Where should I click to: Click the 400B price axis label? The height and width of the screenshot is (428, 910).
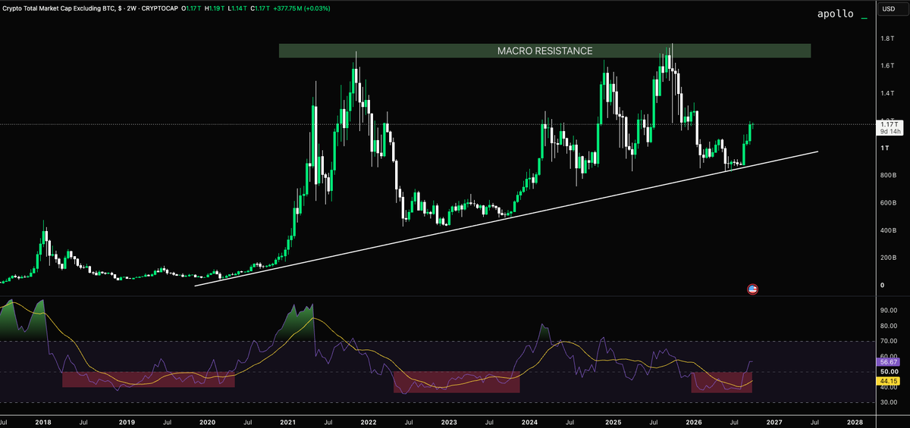click(887, 230)
